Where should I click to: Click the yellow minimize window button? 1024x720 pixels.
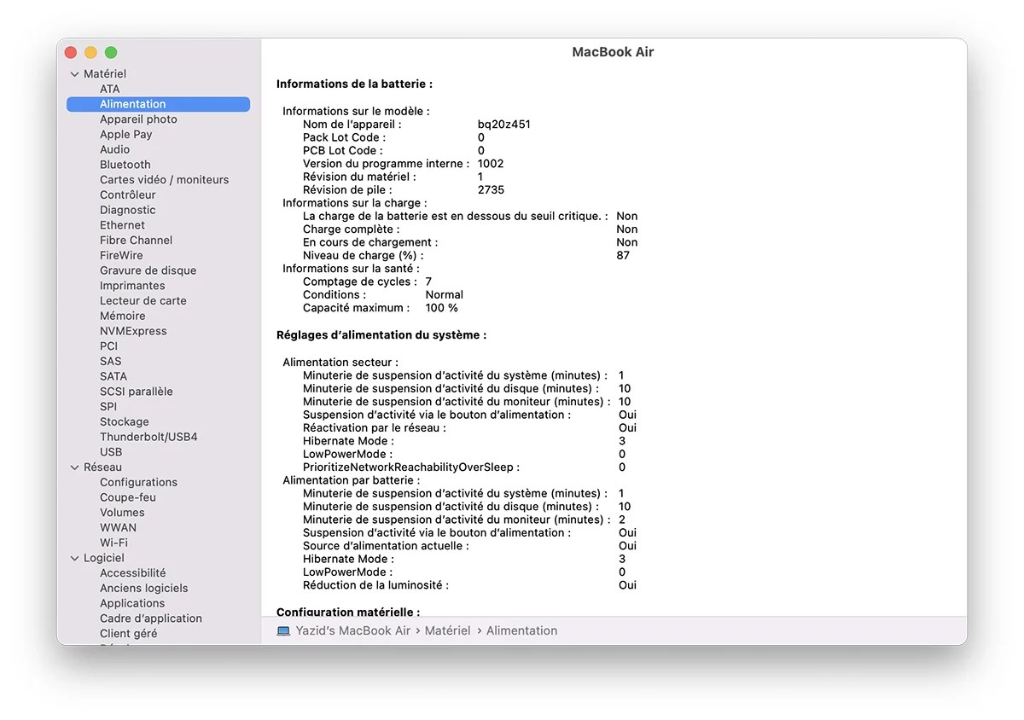(x=90, y=53)
